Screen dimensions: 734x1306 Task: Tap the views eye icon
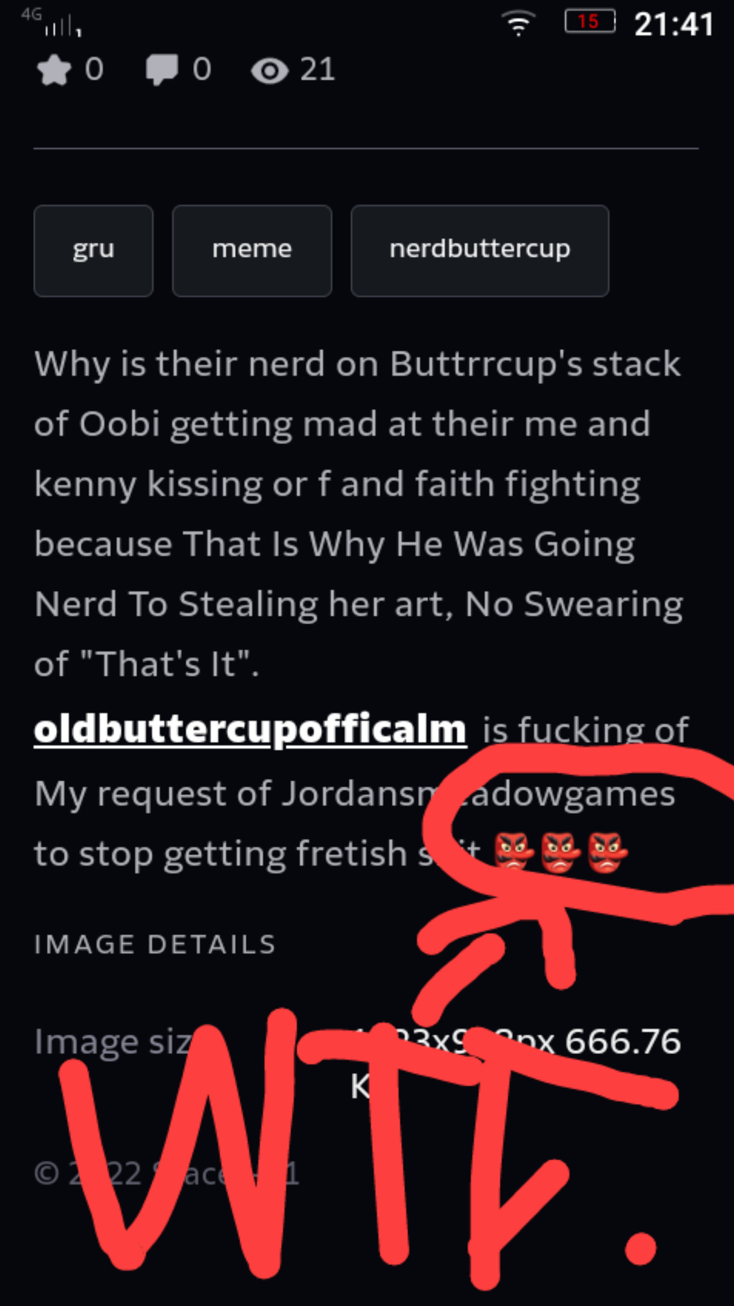click(x=270, y=71)
